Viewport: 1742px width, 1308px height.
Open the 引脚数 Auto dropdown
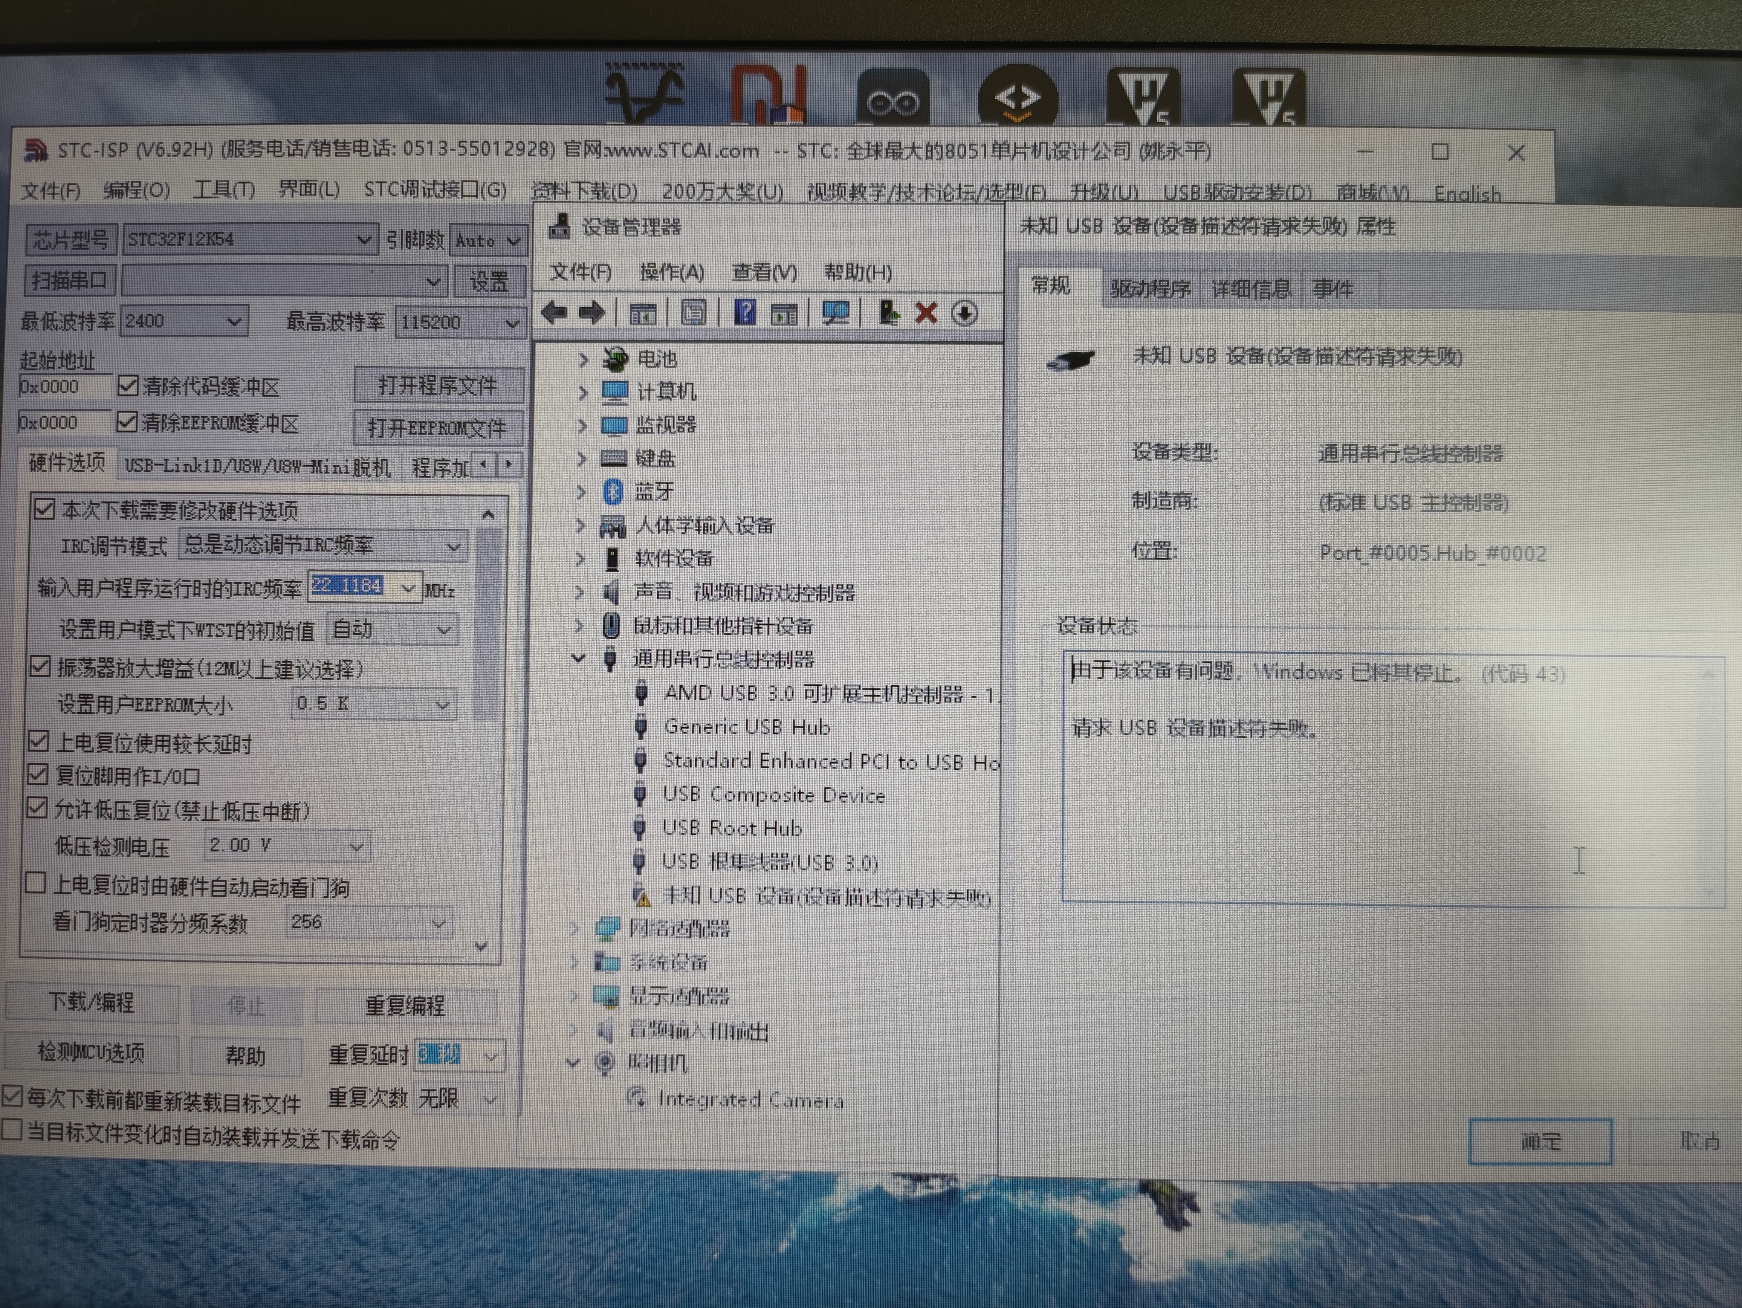pyautogui.click(x=488, y=240)
